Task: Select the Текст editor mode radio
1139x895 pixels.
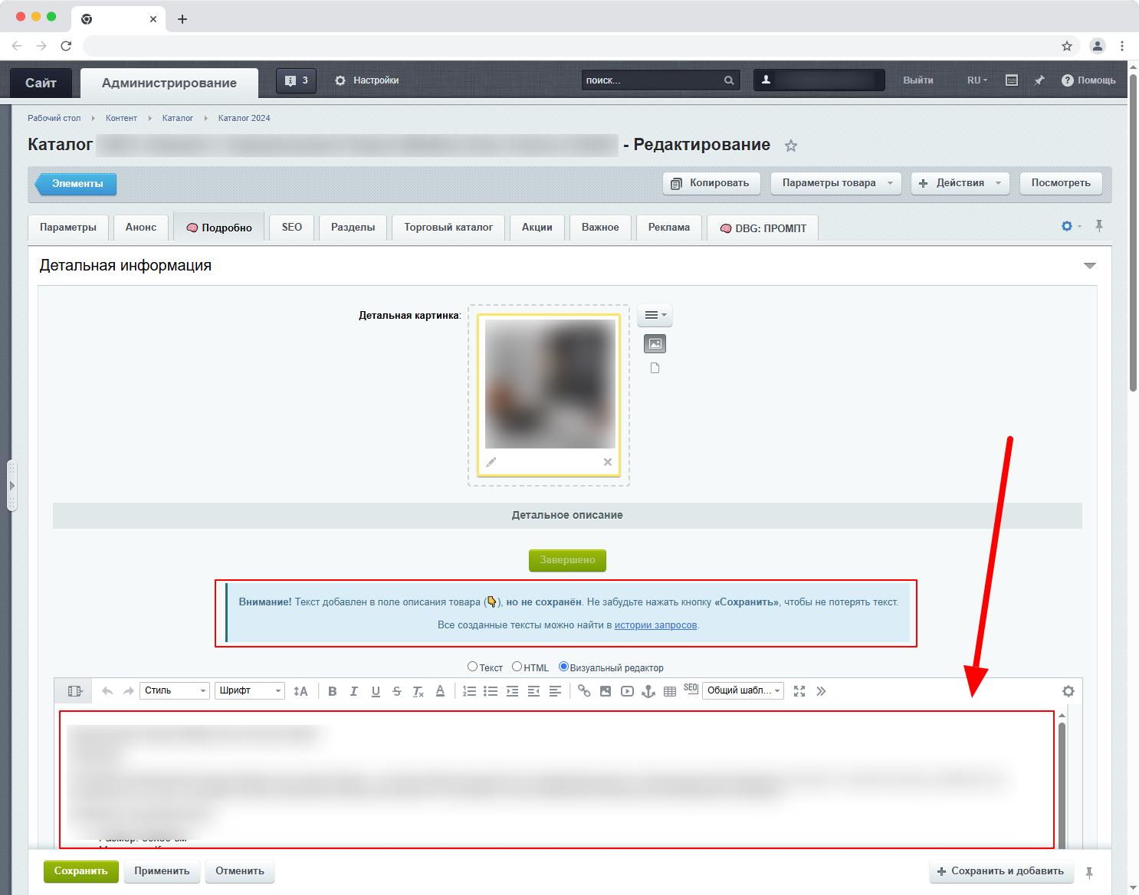Action: click(x=473, y=667)
